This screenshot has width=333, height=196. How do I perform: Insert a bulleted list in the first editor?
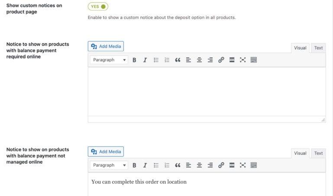pos(156,60)
